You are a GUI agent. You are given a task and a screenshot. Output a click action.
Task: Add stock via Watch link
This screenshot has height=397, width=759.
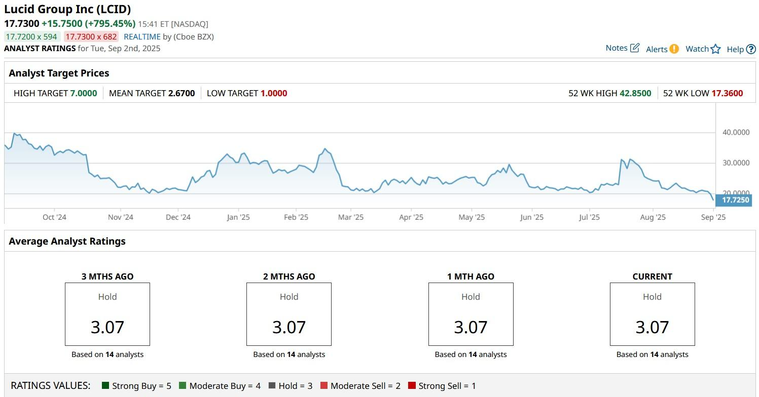pos(697,49)
